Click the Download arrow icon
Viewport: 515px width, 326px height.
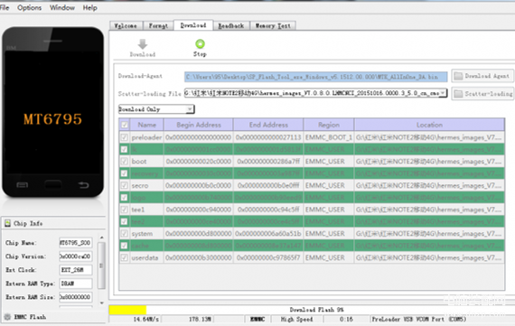point(142,44)
